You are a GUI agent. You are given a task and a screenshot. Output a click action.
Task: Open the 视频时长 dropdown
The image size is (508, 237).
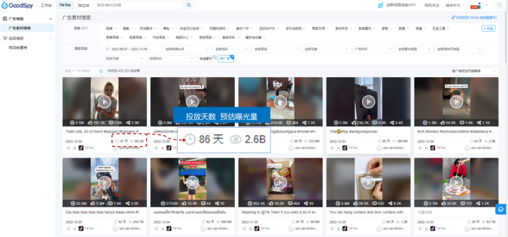[x=171, y=58]
